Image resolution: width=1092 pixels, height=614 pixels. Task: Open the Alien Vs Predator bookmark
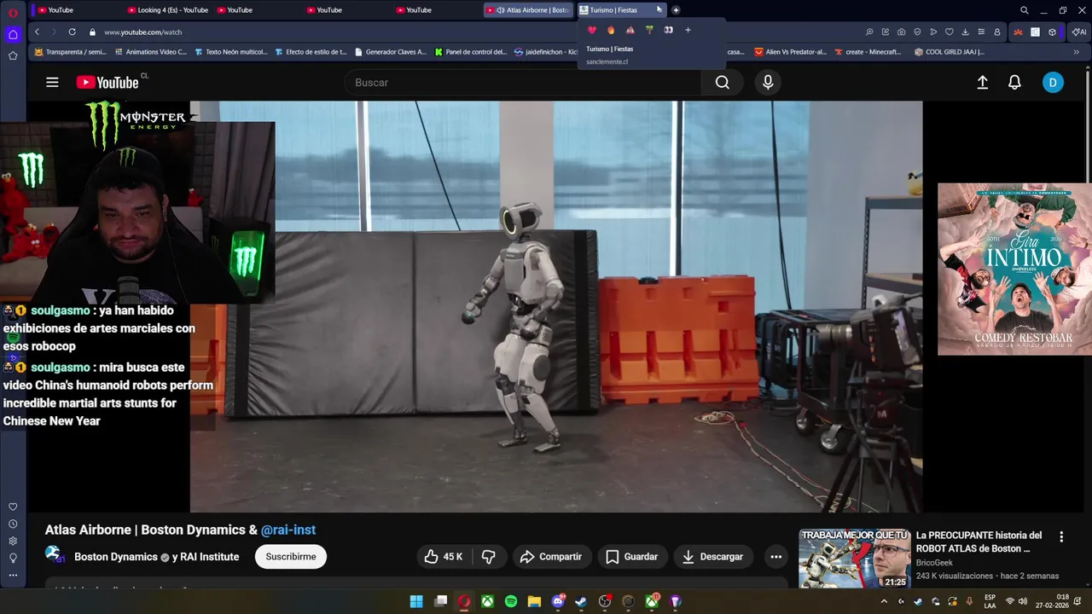click(x=791, y=52)
